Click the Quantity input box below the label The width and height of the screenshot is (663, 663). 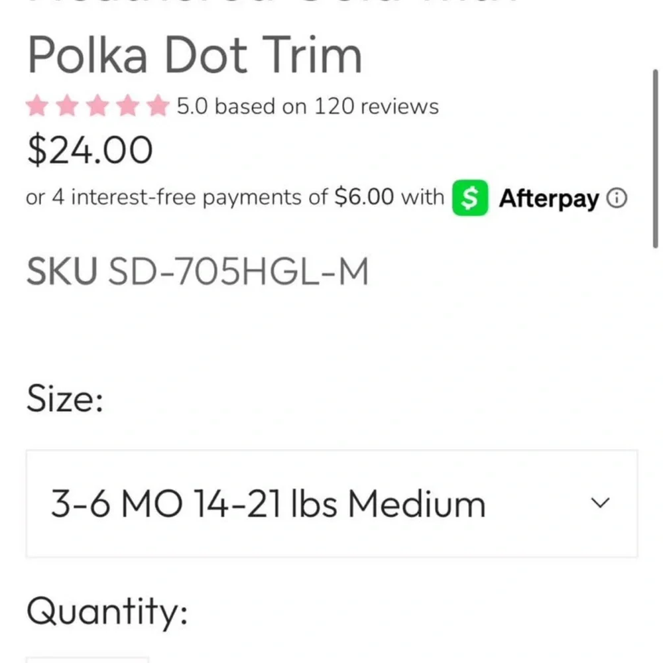(x=87, y=660)
